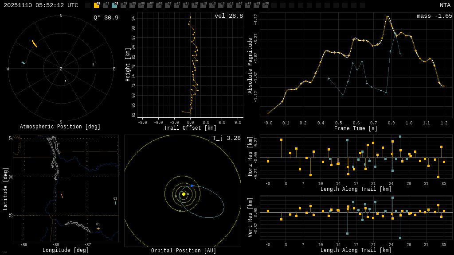Click the orange ground track on map

(62, 196)
